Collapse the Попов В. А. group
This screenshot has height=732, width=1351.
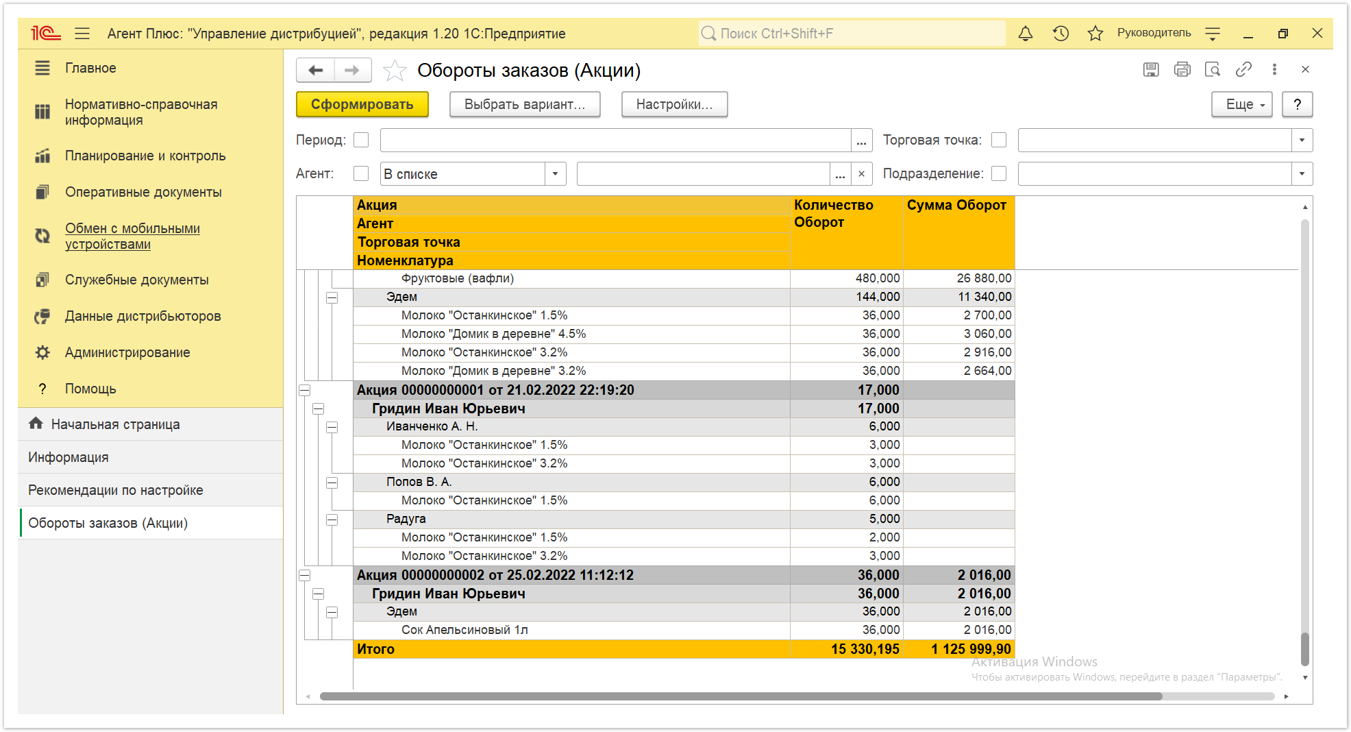click(x=332, y=483)
